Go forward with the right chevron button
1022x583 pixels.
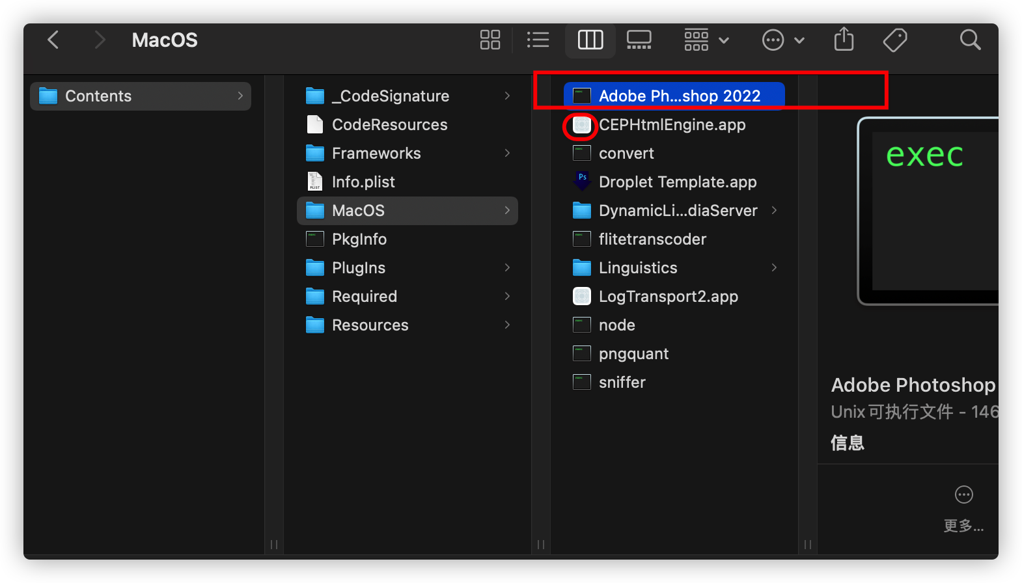(99, 40)
